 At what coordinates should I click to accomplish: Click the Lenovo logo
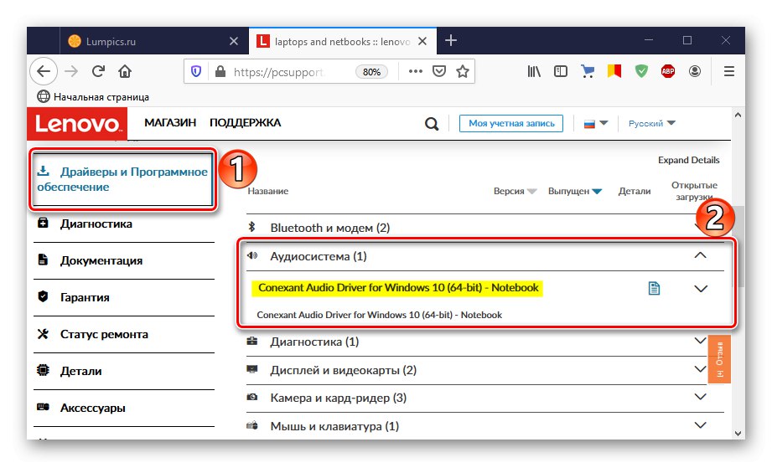pos(77,124)
